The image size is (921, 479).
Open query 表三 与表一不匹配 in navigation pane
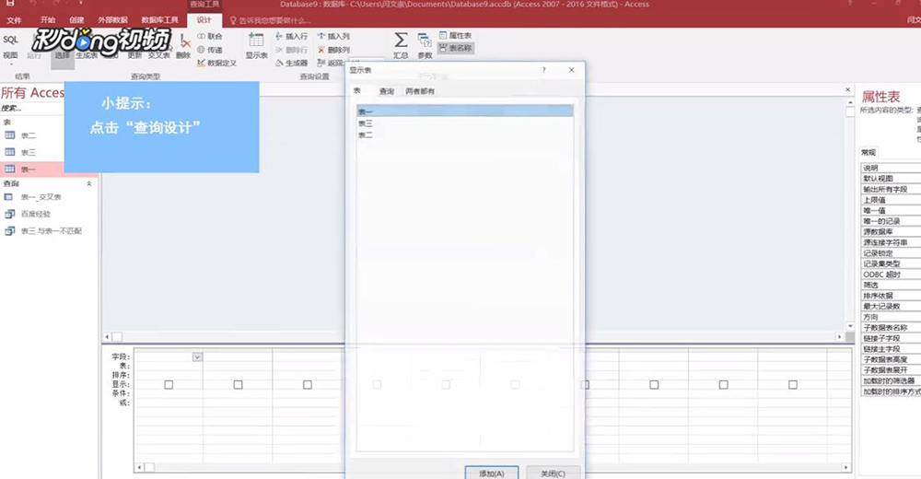click(51, 231)
